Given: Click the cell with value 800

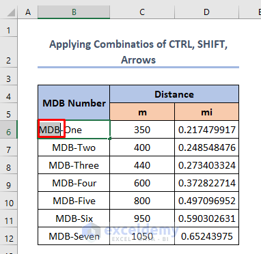Looking at the screenshot, I should (x=142, y=201).
